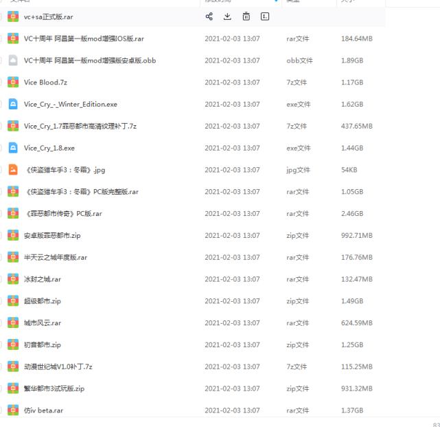
Task: Click the 54KB size value
Action: coord(349,170)
